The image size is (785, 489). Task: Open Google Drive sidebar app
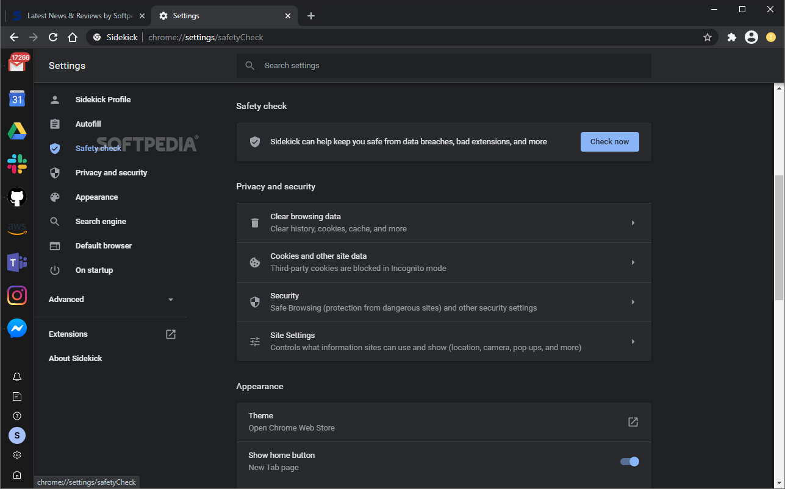click(17, 131)
